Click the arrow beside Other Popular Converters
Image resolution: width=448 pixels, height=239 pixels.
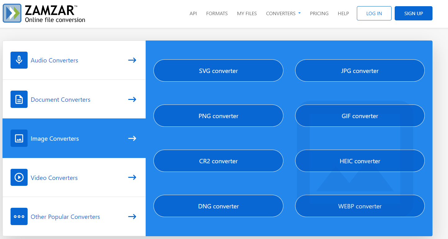(132, 216)
